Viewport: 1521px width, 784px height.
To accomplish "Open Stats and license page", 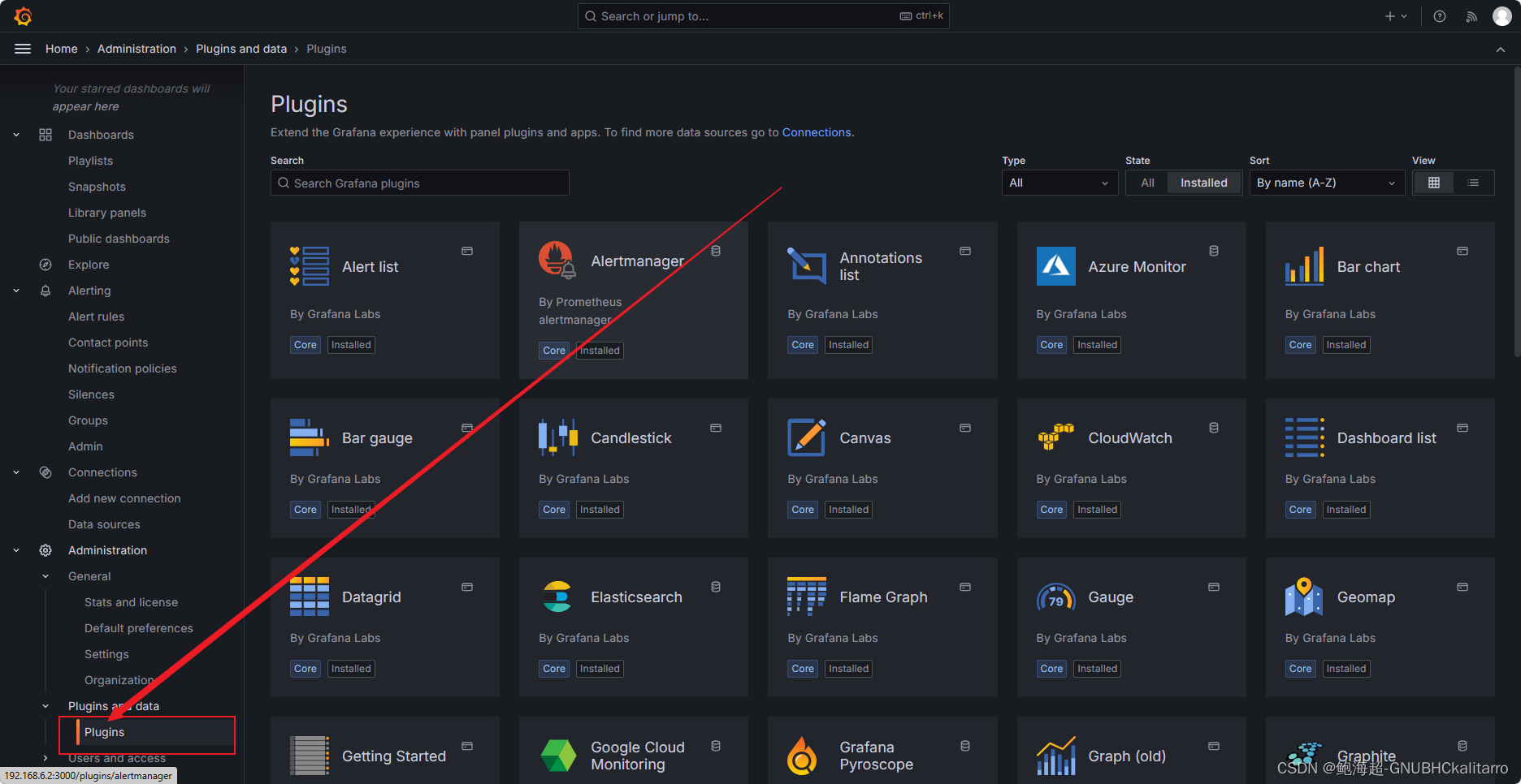I will pyautogui.click(x=131, y=602).
